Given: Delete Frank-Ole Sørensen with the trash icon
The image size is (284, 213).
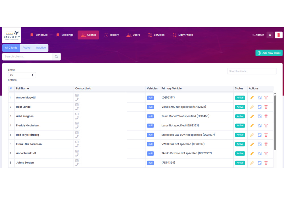Looking at the screenshot, I should [266, 144].
